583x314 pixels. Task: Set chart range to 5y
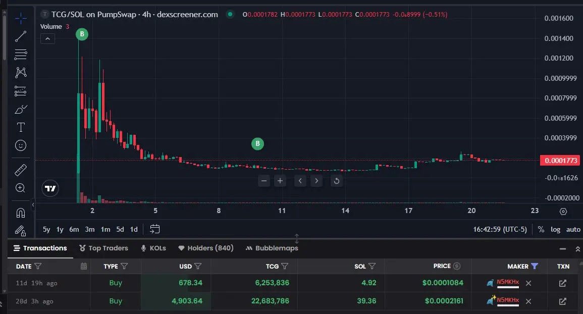(46, 230)
